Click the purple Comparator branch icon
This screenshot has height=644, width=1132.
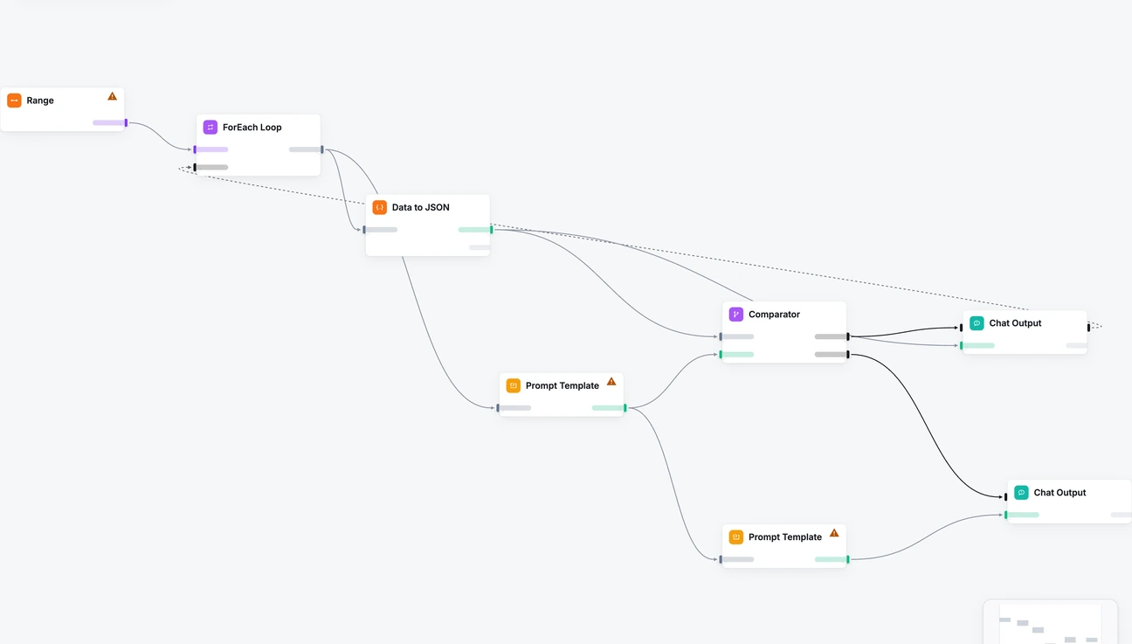(x=736, y=315)
